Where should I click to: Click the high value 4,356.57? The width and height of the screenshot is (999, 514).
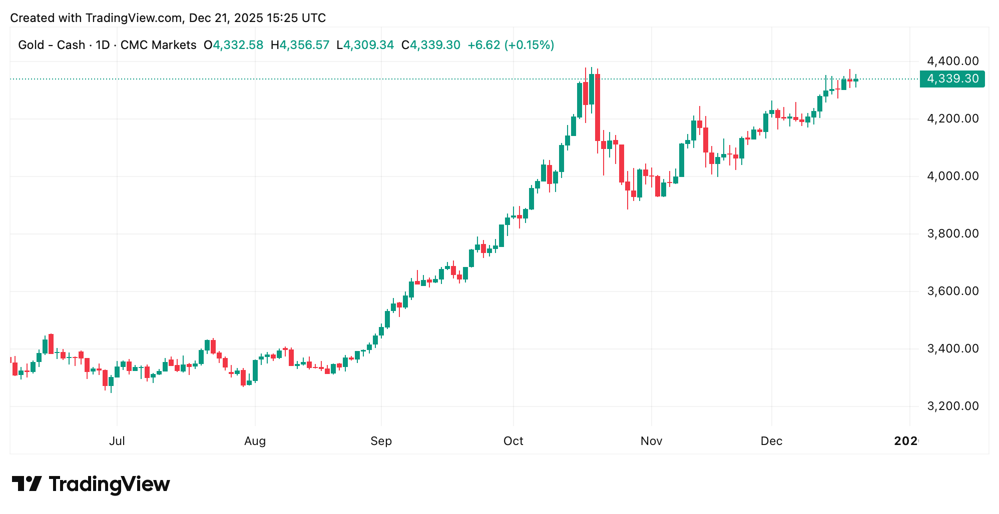point(304,45)
